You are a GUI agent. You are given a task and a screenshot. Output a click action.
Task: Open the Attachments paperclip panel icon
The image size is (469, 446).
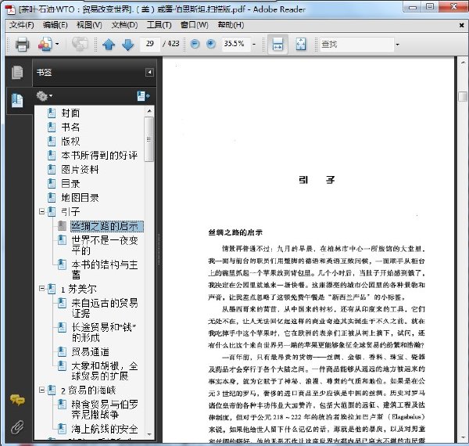pyautogui.click(x=17, y=427)
